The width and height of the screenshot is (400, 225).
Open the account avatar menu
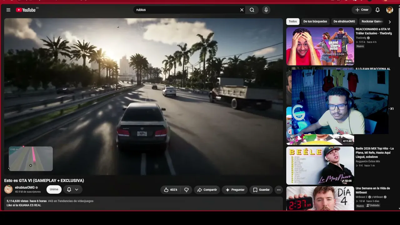[x=390, y=10]
